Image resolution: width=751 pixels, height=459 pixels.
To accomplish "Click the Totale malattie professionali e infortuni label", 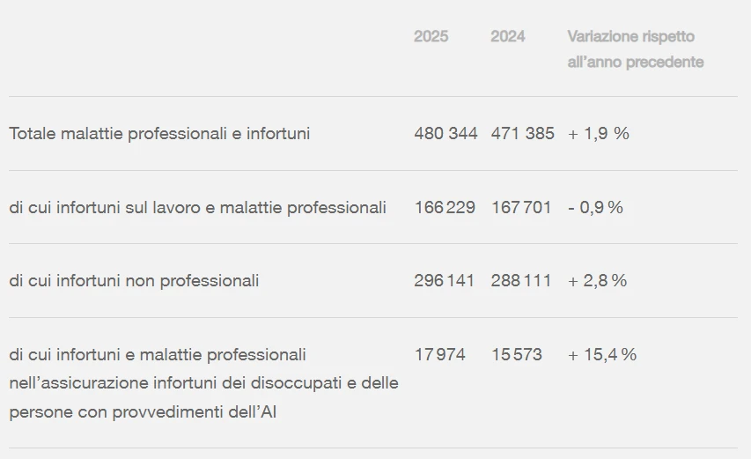I will pos(159,134).
